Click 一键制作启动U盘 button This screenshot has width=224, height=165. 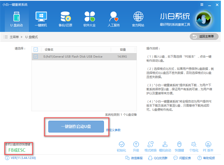[76, 127]
